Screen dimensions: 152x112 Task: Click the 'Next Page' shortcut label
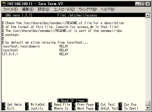[x=85, y=108]
